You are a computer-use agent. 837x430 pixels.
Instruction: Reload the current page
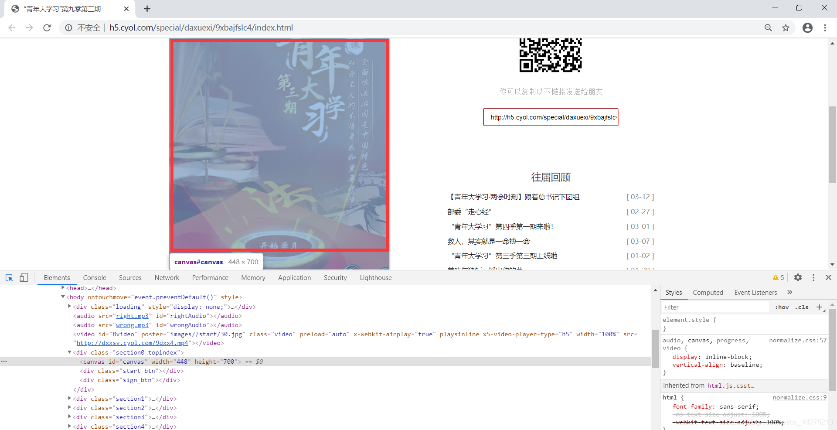click(47, 27)
